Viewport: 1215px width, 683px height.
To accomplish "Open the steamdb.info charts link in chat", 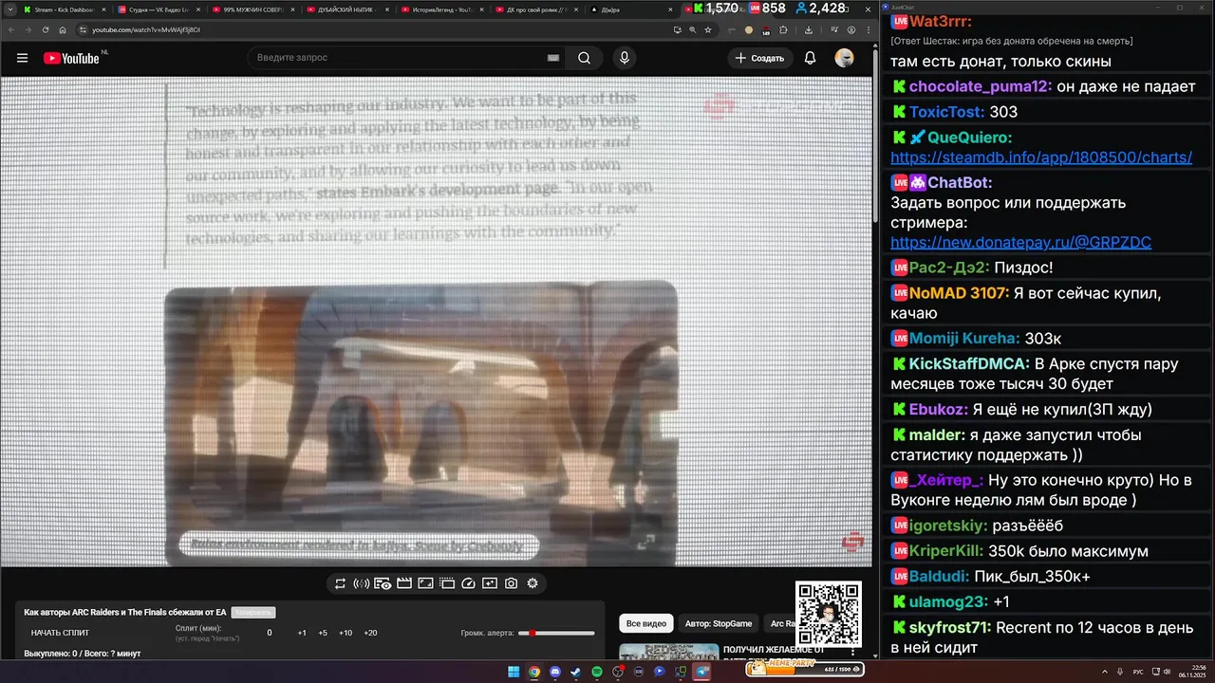I will pos(1041,157).
